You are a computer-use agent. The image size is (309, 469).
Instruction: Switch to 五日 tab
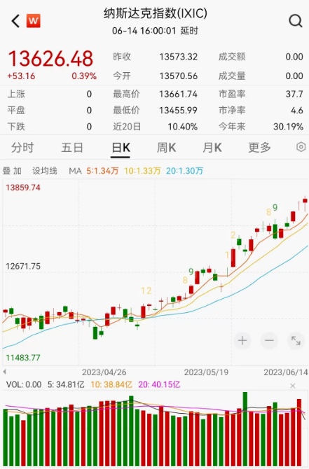72,148
